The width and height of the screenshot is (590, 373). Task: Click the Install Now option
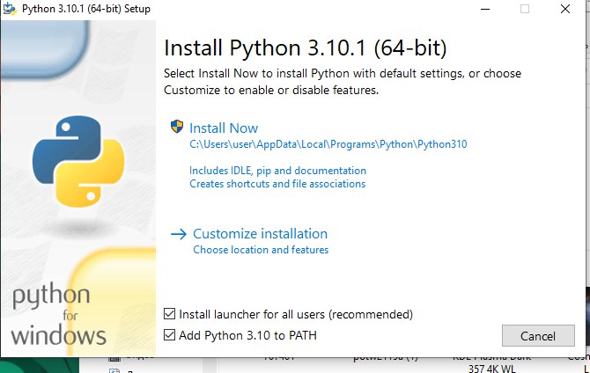point(224,128)
